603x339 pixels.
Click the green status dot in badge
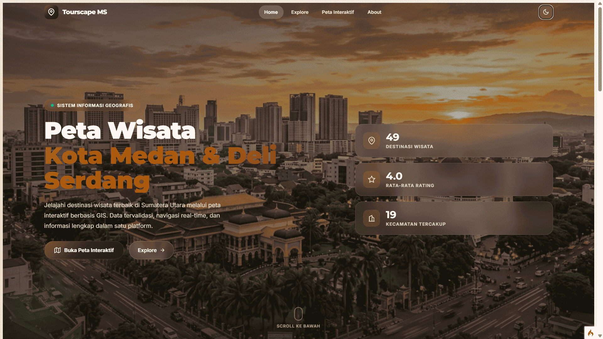[x=52, y=105]
